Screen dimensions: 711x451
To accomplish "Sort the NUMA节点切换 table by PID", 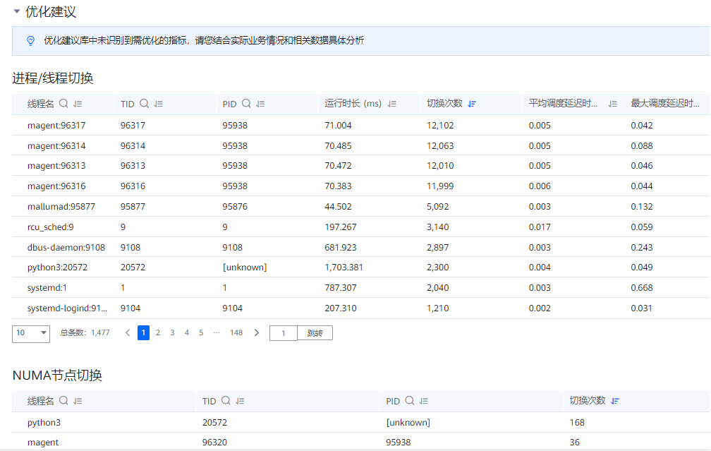I will pyautogui.click(x=423, y=401).
